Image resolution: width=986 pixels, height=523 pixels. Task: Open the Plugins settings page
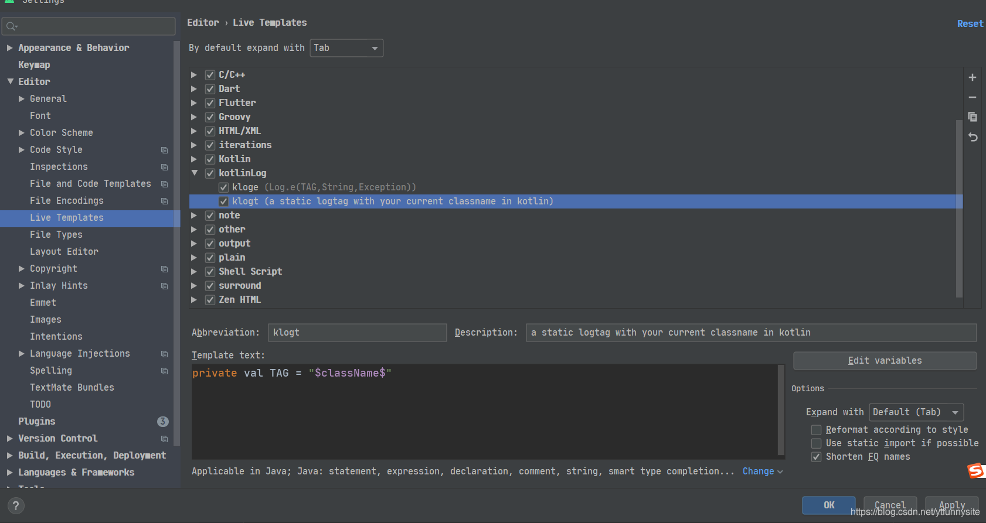tap(37, 422)
